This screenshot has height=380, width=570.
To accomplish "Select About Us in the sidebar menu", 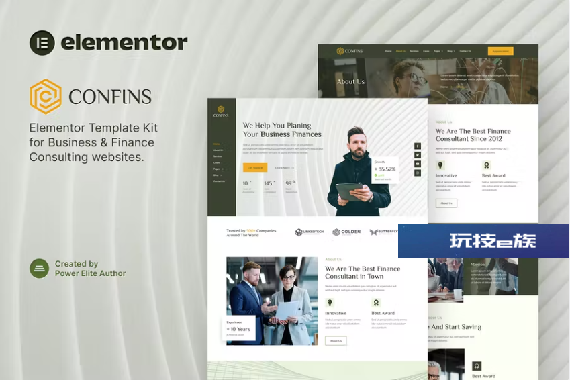I will [x=218, y=150].
